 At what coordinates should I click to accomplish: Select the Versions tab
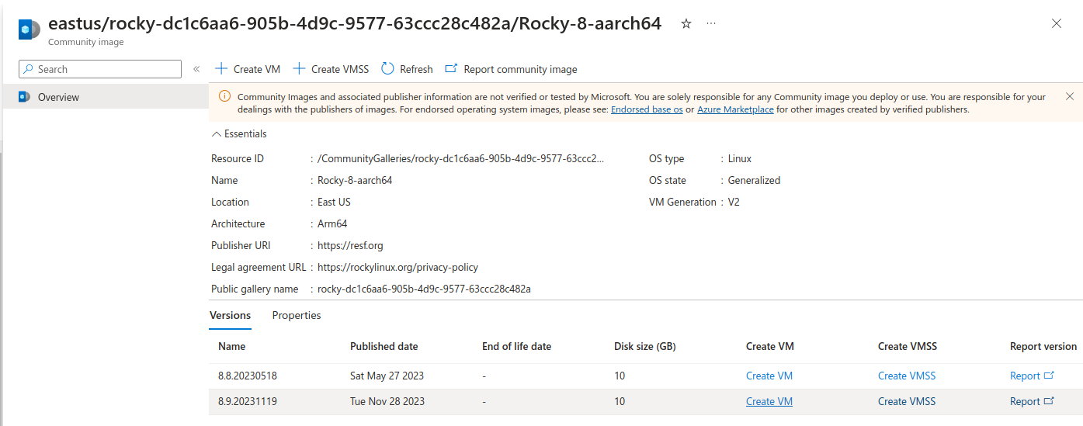coord(230,315)
